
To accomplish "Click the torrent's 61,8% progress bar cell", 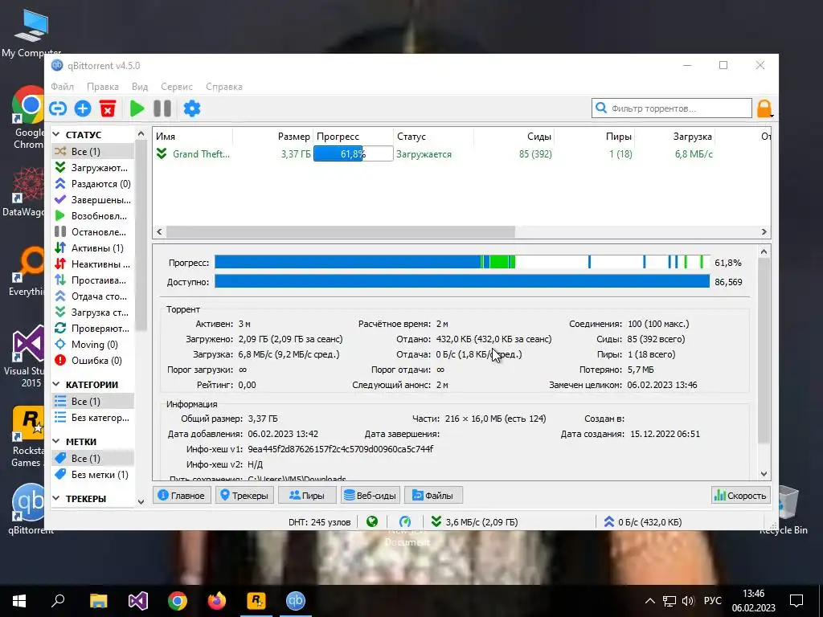I will (x=354, y=153).
